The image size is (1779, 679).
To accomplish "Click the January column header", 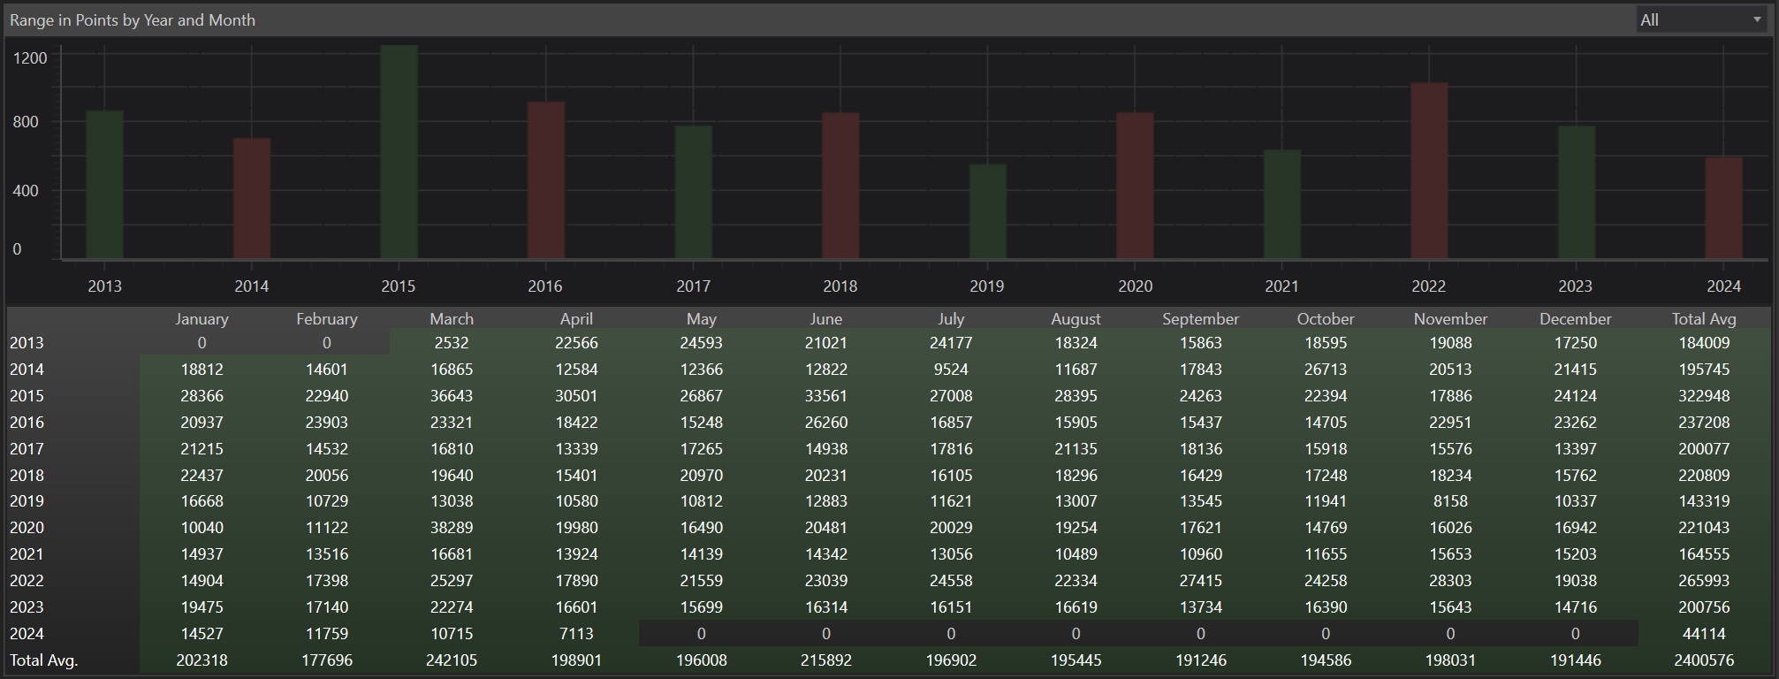I will (201, 319).
